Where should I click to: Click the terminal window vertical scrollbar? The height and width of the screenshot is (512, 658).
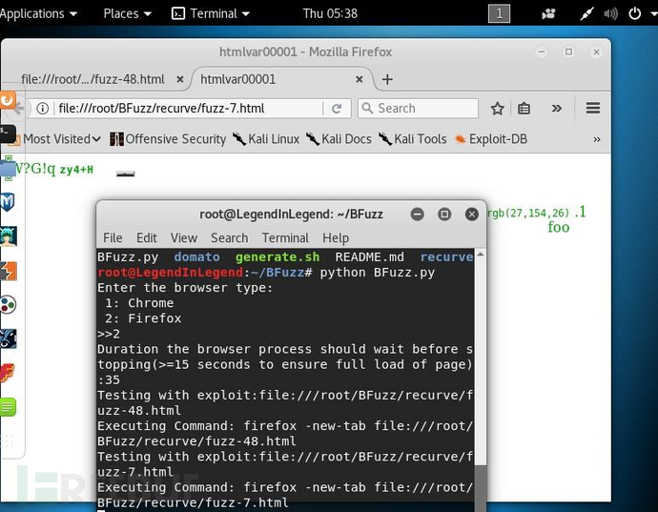coord(481,378)
